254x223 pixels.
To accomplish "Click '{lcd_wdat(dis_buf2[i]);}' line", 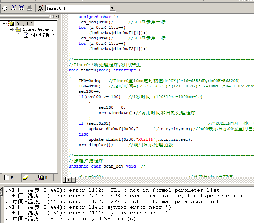I will [118, 49].
